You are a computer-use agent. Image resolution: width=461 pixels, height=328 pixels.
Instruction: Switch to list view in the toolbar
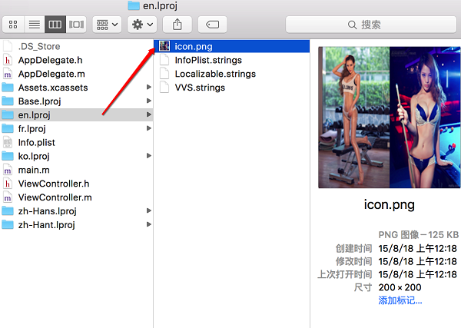coord(35,25)
